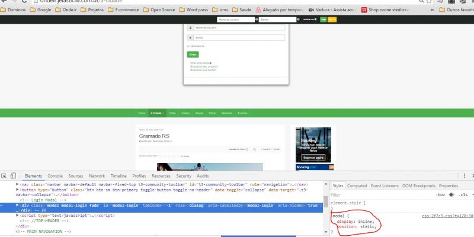Click Eventos in the green navigation bar
The image size is (474, 237).
click(242, 113)
